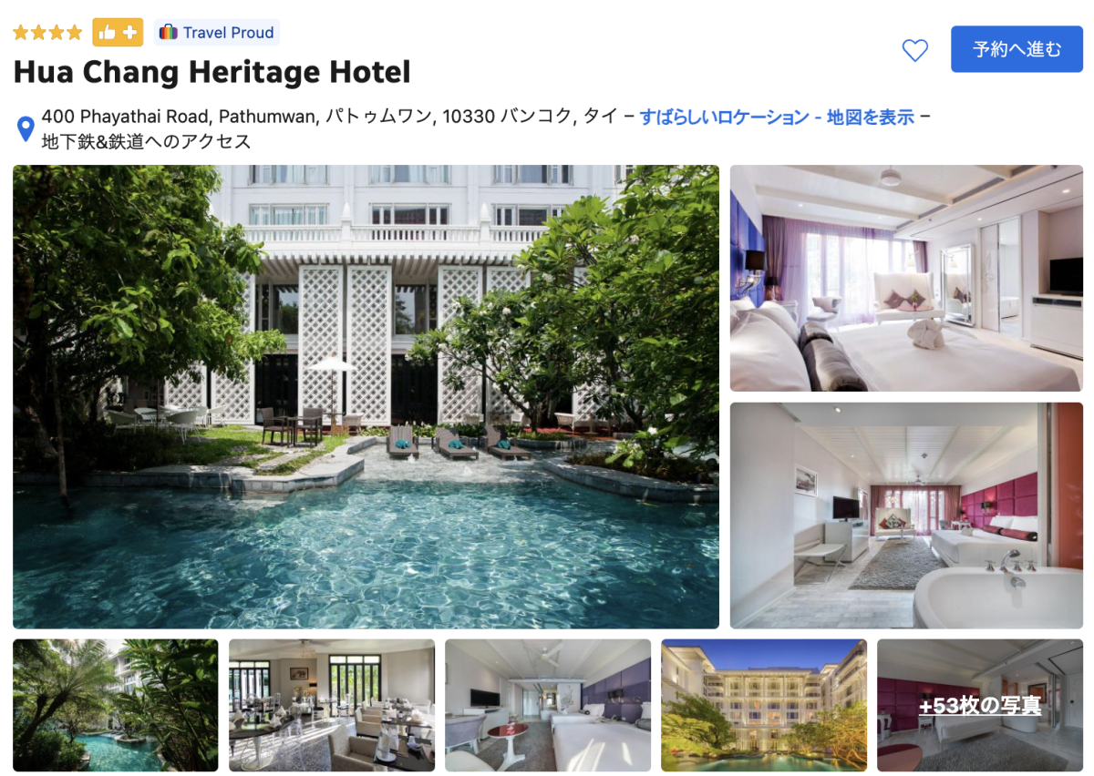Click the Travel Proud label text
Viewport: 1094px width, 776px height.
[x=228, y=33]
